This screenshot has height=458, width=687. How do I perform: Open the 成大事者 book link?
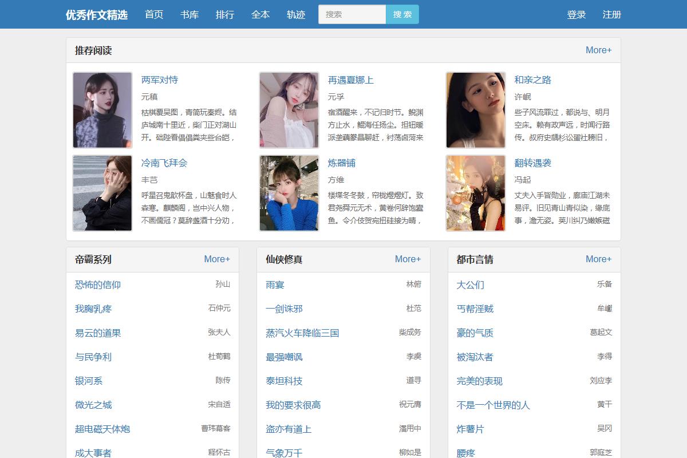tap(93, 453)
